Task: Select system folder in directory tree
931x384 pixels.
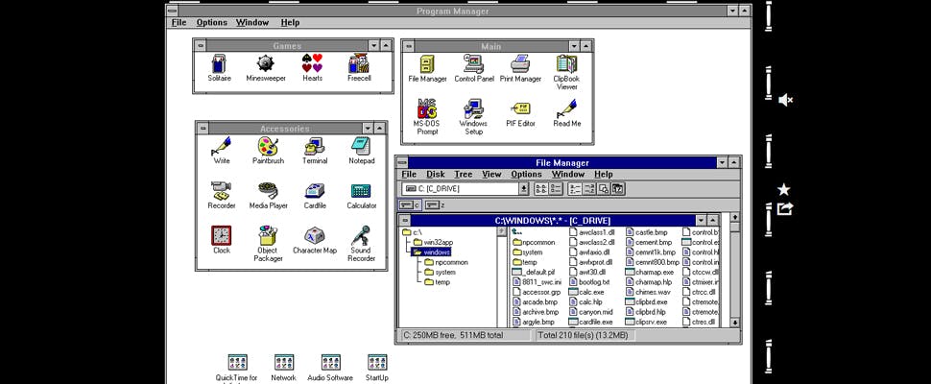Action: 440,272
